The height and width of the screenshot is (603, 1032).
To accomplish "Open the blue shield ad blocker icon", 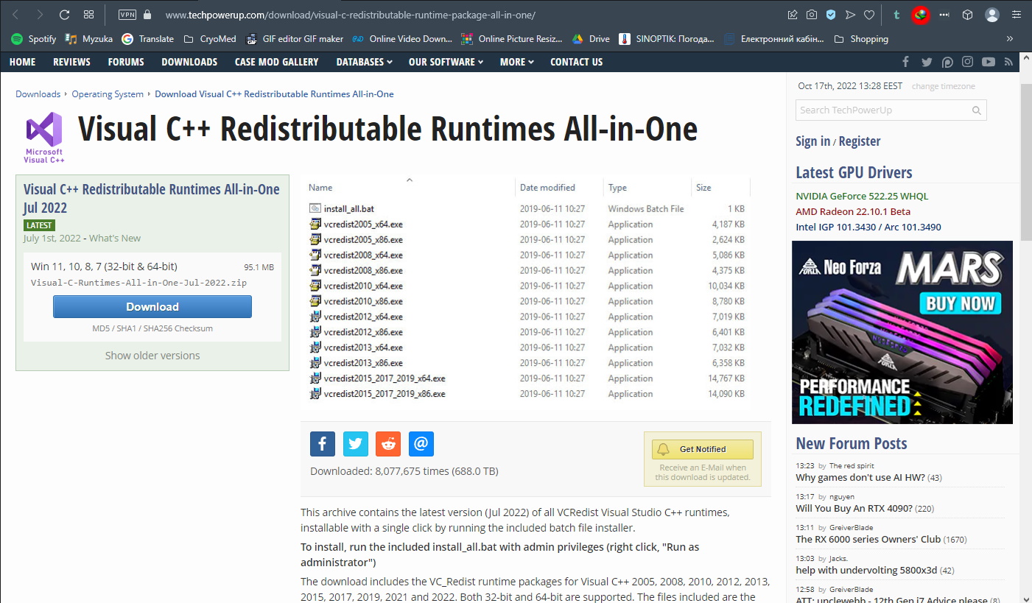I will click(x=831, y=15).
